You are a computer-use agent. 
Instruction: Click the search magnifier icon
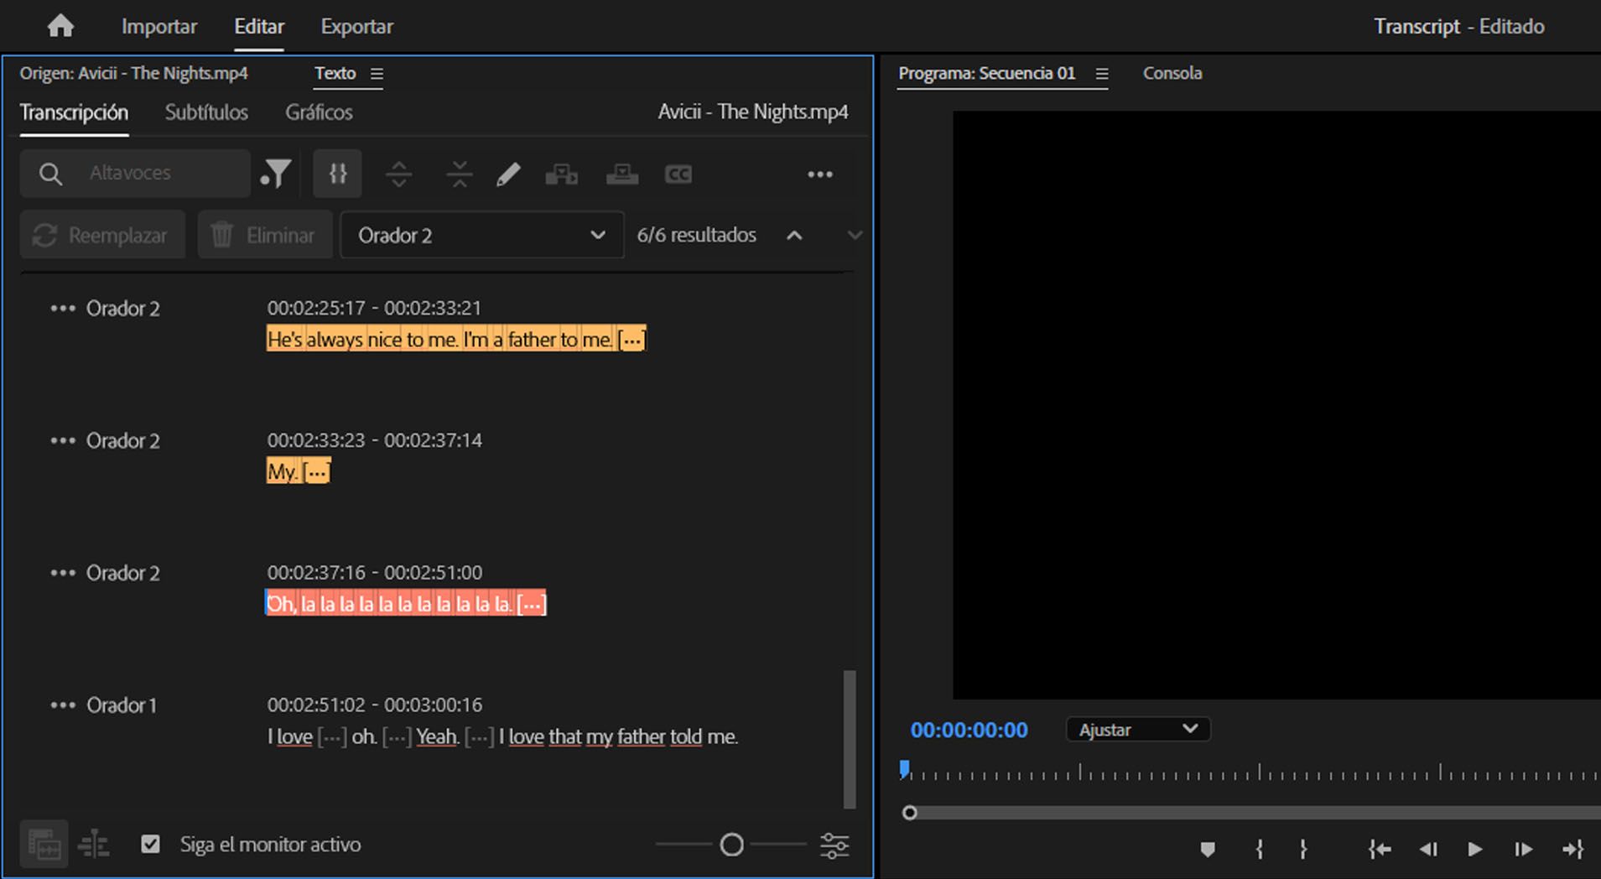(x=50, y=174)
